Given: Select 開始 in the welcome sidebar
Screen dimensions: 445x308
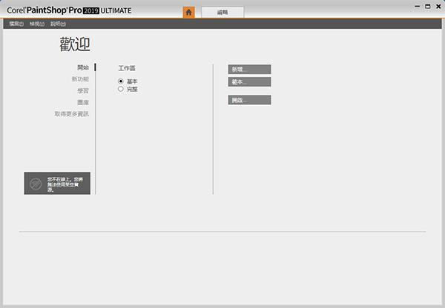Looking at the screenshot, I should click(83, 67).
